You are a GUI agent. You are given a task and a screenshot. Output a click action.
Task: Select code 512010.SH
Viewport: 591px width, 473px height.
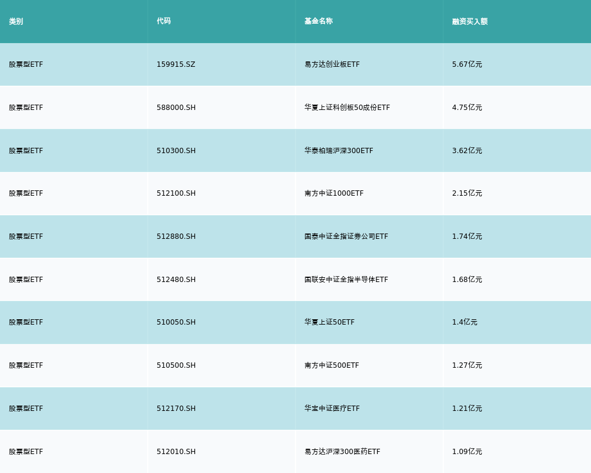[x=176, y=452]
